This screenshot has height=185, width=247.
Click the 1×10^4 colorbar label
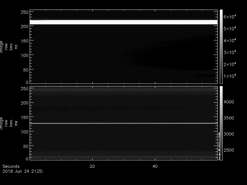pyautogui.click(x=230, y=76)
